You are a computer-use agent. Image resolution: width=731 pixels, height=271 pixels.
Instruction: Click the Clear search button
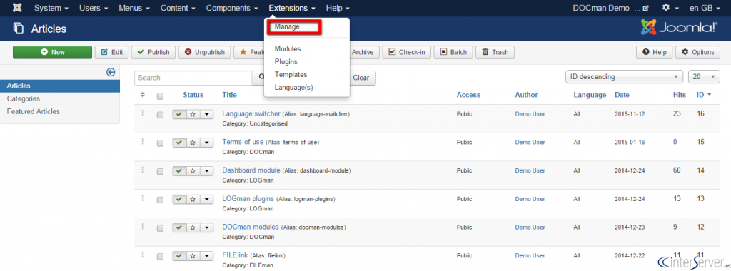[x=361, y=78]
